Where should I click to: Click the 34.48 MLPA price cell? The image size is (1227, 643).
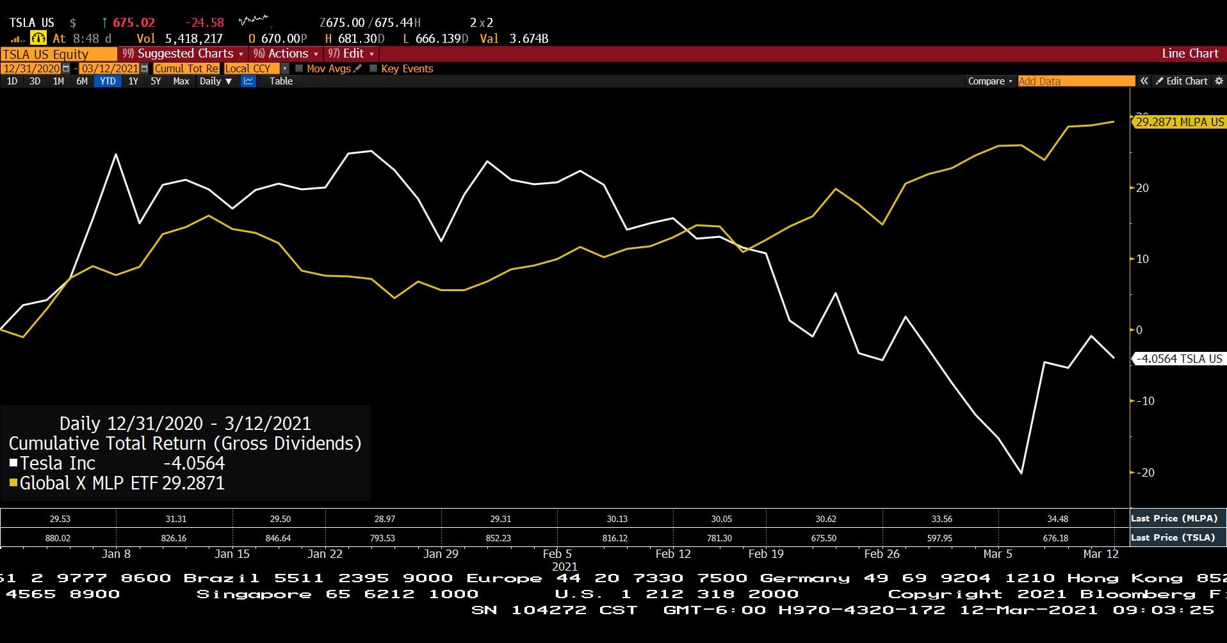[1058, 519]
